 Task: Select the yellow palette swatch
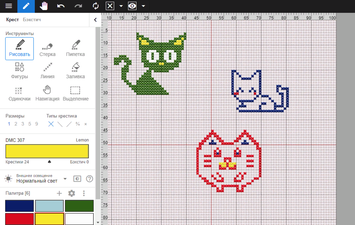(x=49, y=219)
